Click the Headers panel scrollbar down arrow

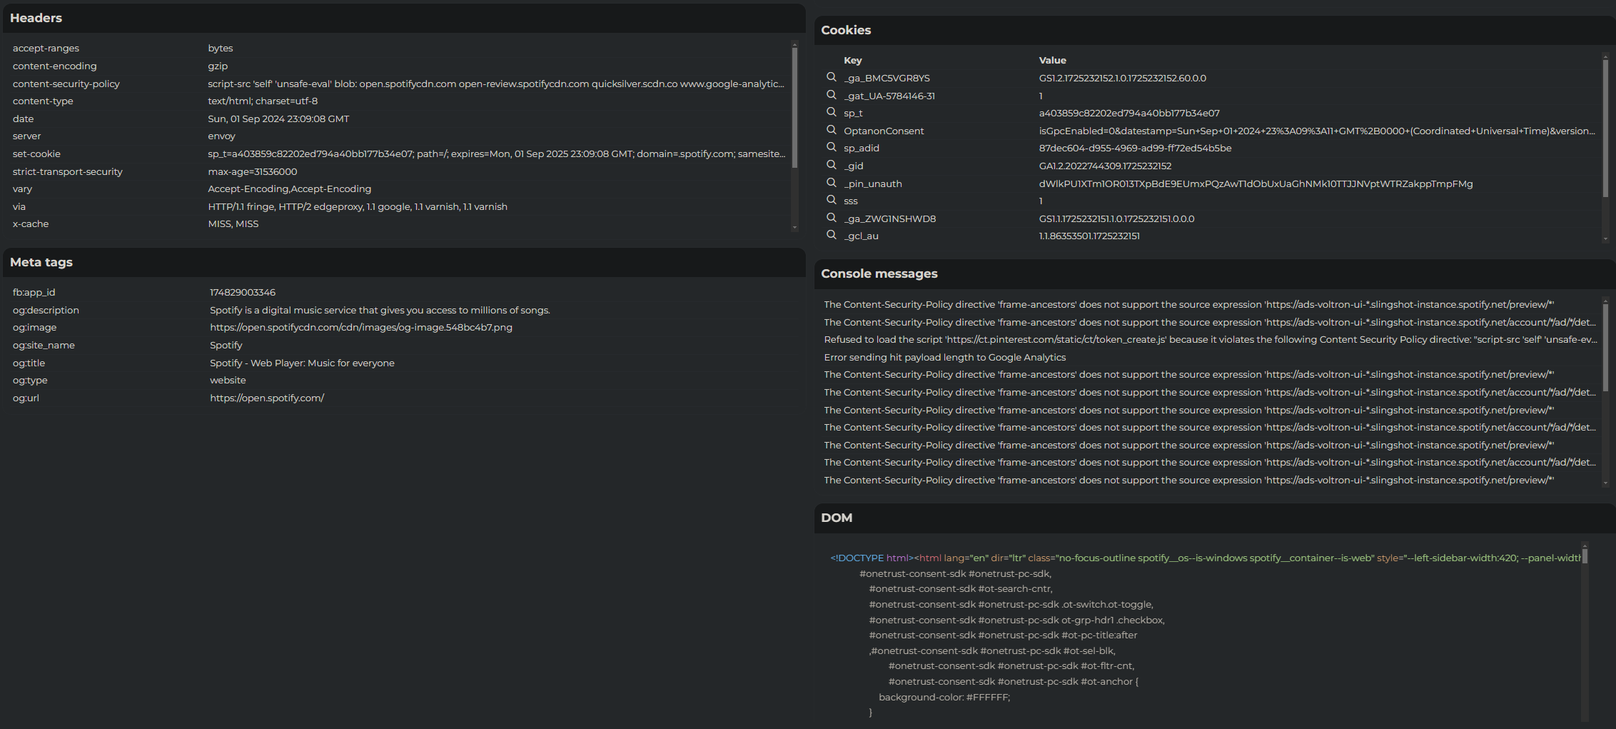pos(794,228)
